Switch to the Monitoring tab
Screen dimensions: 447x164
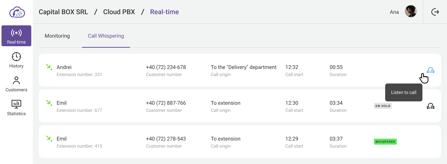(57, 36)
